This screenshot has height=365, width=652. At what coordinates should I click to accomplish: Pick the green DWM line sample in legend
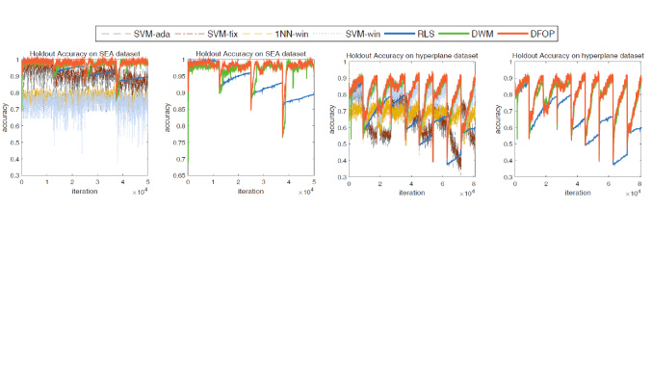pos(454,34)
